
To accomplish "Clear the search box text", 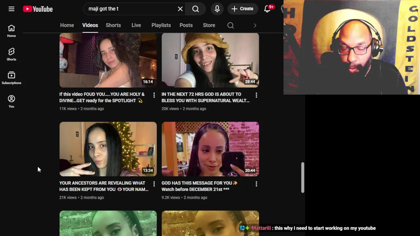I will 180,9.
